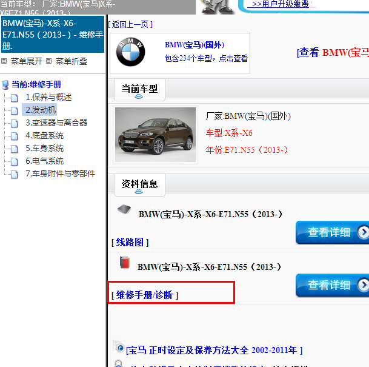This screenshot has height=367, width=369.
Task: Open the 1.保养与概述 tree item
Action: (x=48, y=97)
